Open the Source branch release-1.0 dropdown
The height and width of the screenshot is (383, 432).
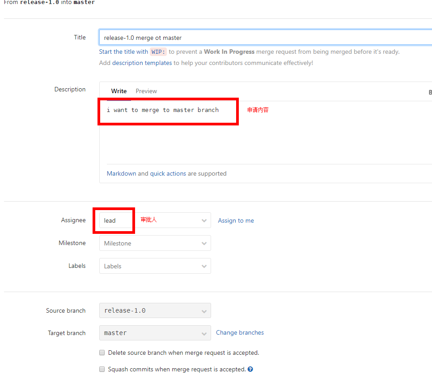click(x=155, y=310)
